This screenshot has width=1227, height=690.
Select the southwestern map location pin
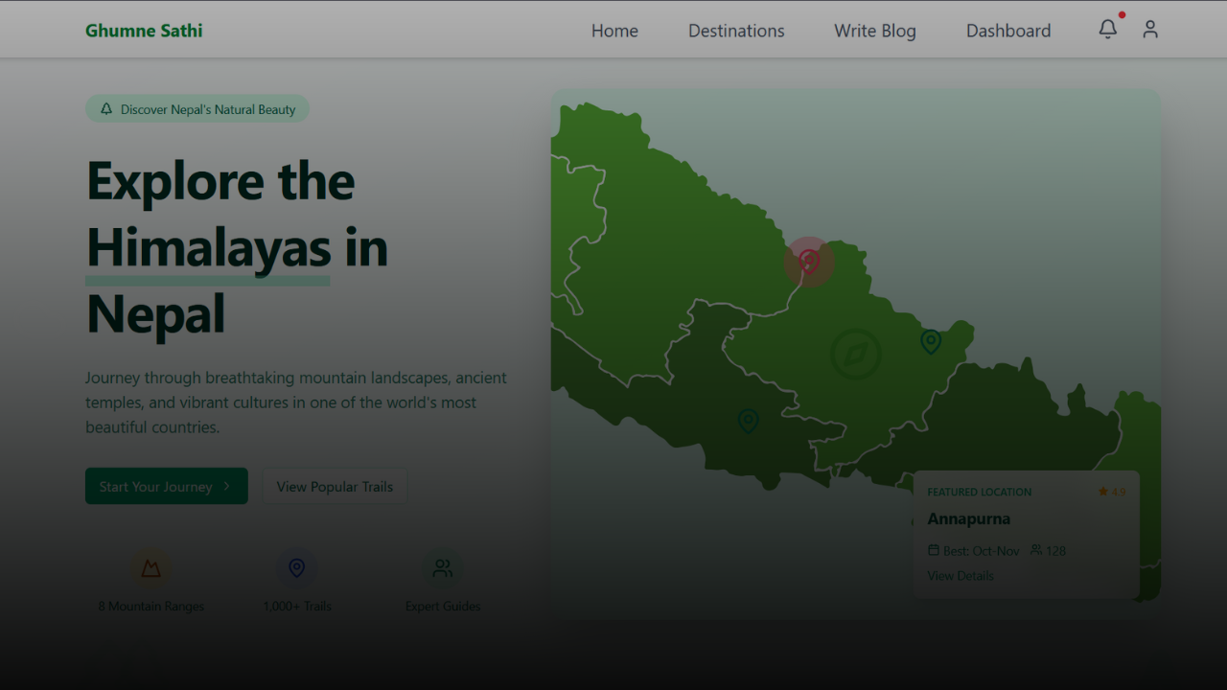[x=748, y=421]
